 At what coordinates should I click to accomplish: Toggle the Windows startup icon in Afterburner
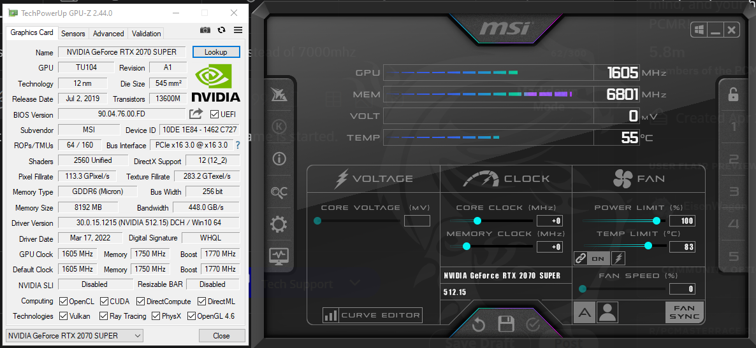(699, 30)
